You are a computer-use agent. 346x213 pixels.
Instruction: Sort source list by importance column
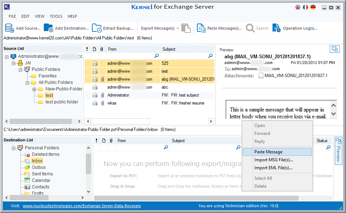[87, 49]
